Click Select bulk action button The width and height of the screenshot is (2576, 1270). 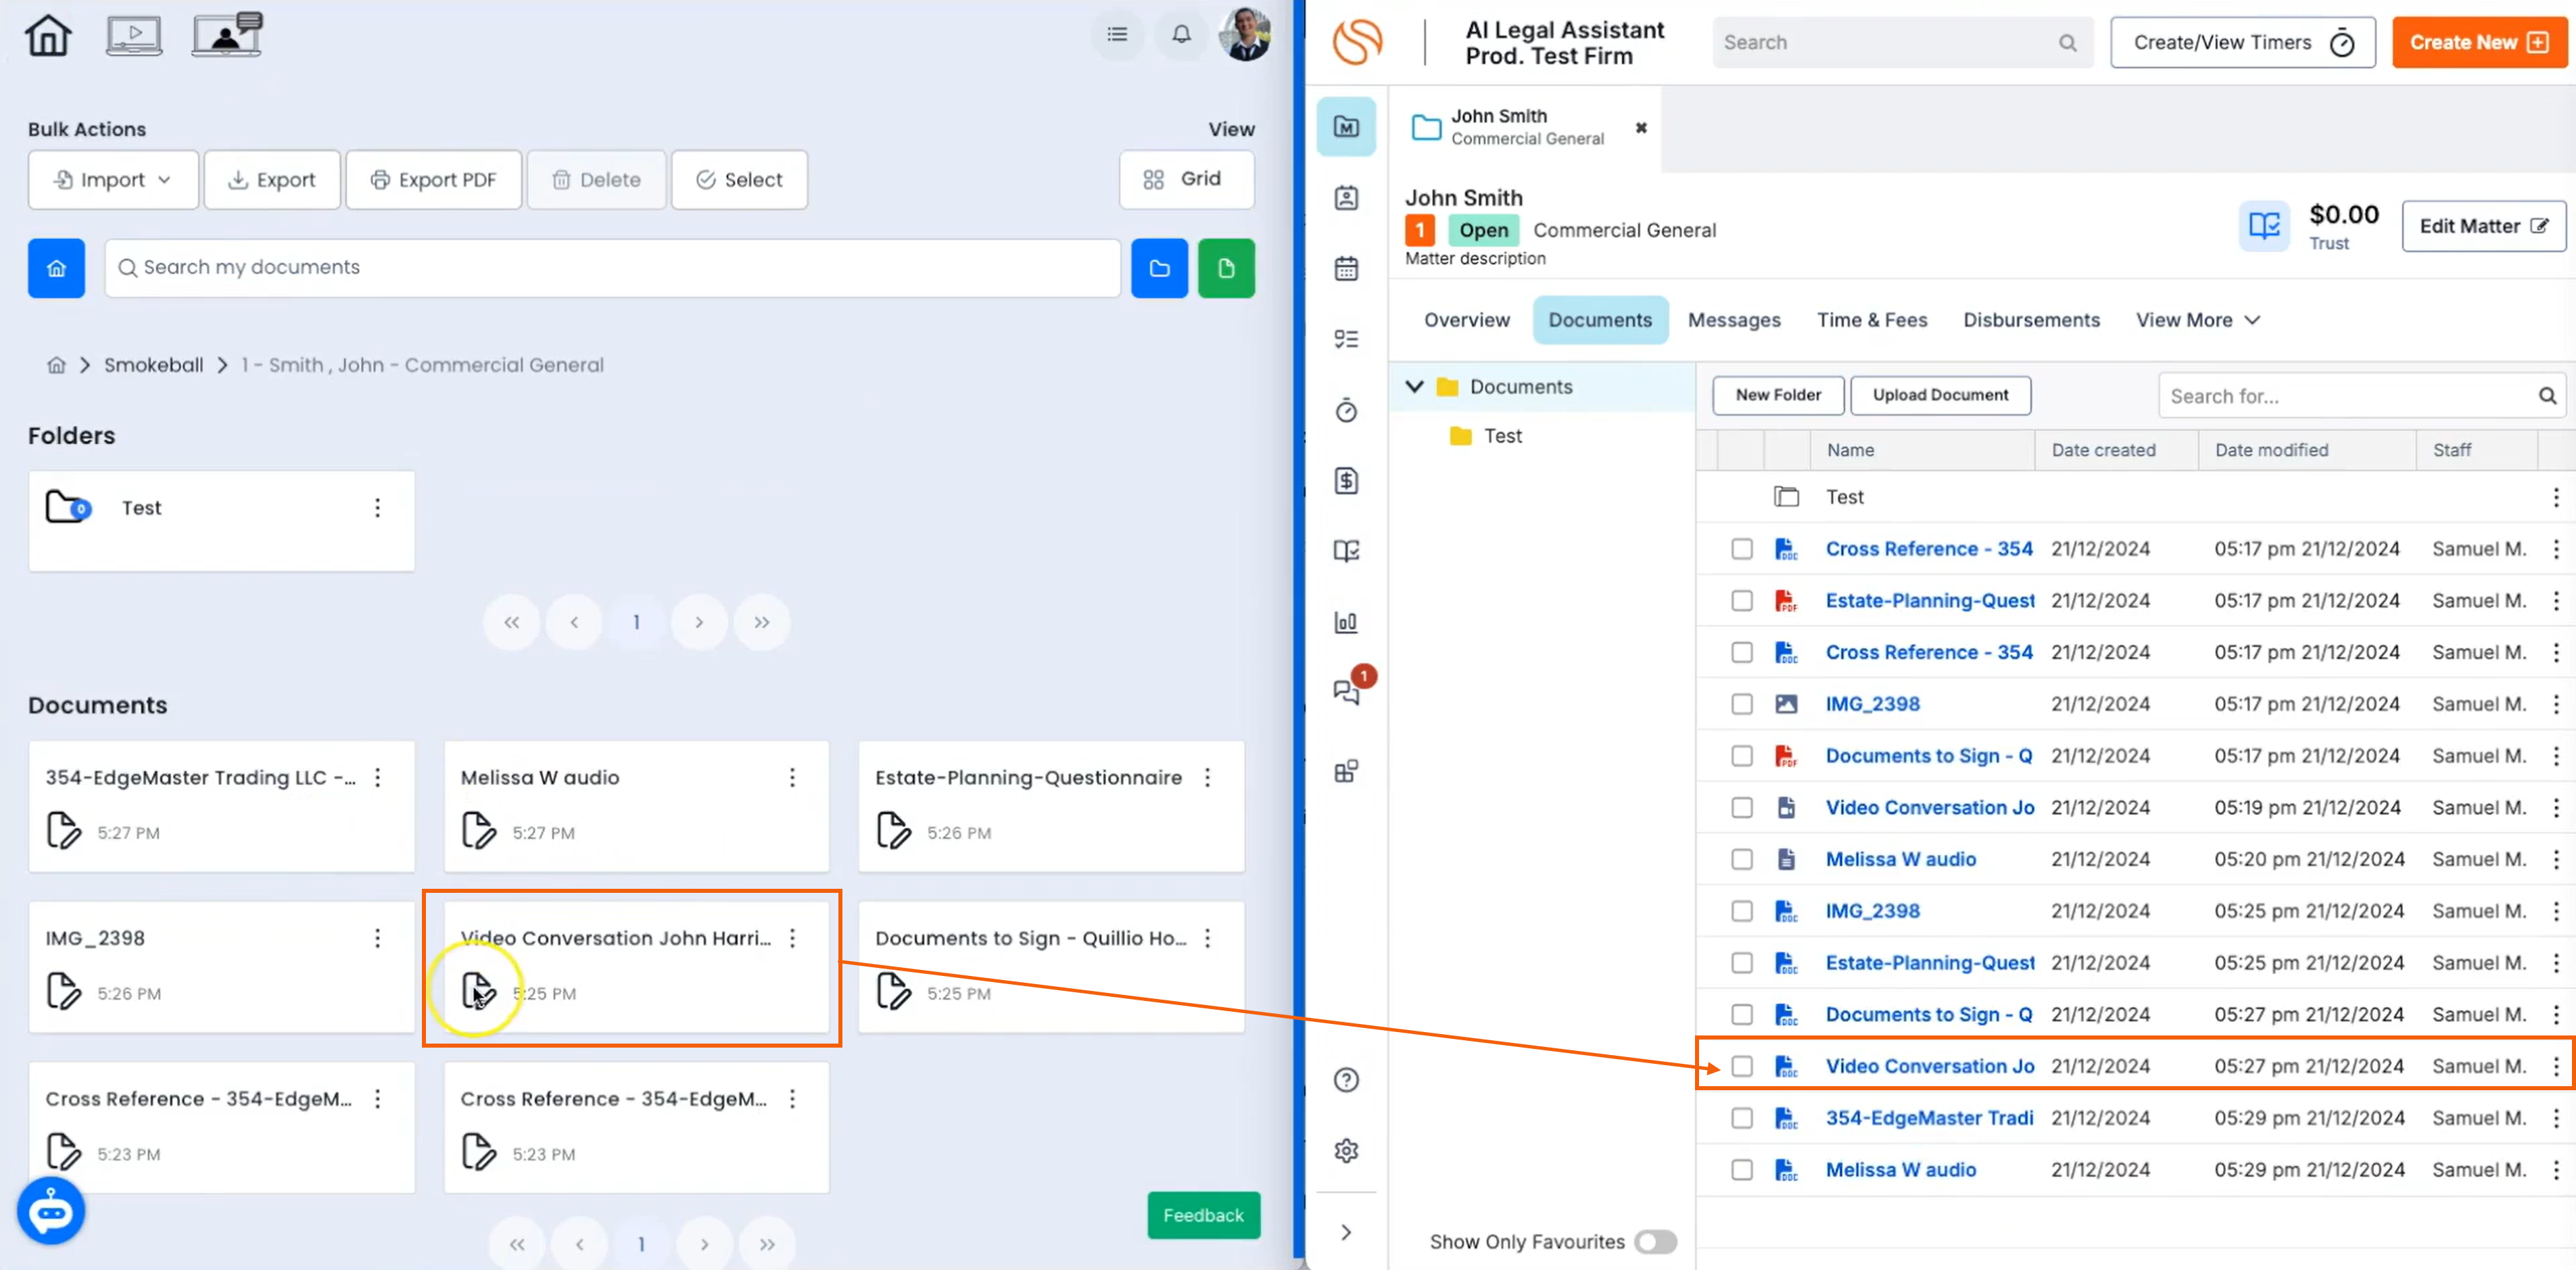(x=739, y=180)
